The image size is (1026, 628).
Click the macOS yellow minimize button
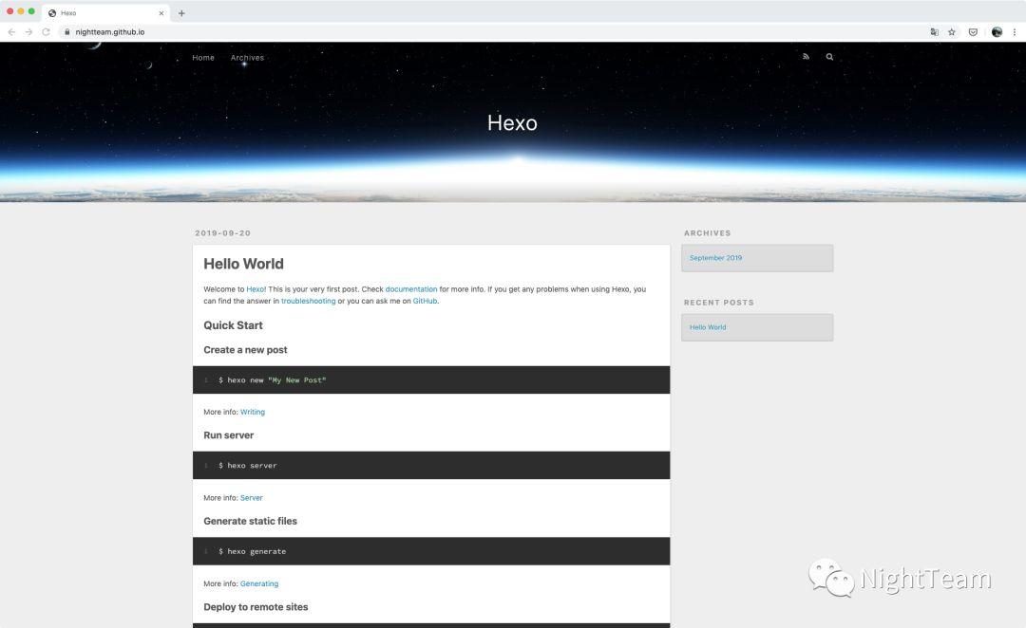click(x=20, y=11)
